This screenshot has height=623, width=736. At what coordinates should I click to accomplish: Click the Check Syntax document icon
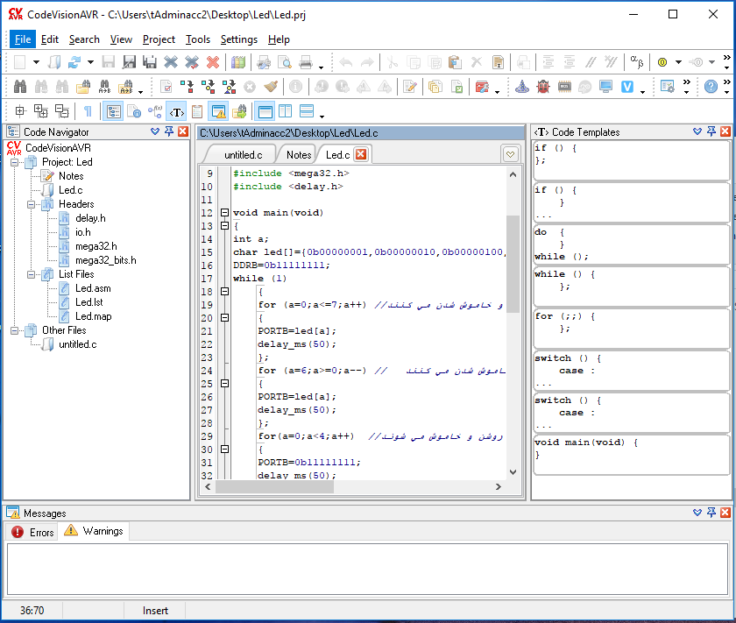(x=166, y=87)
